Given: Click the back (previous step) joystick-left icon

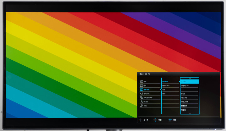Looking at the screenshot, I should [140, 120].
